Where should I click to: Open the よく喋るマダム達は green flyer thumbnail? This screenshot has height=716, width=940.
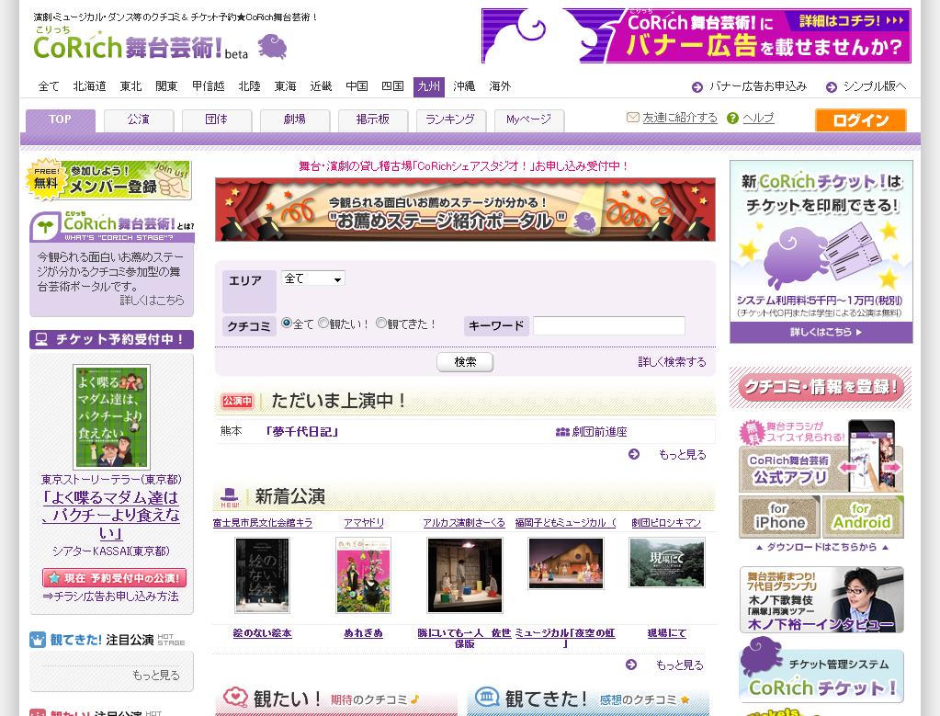click(x=111, y=417)
